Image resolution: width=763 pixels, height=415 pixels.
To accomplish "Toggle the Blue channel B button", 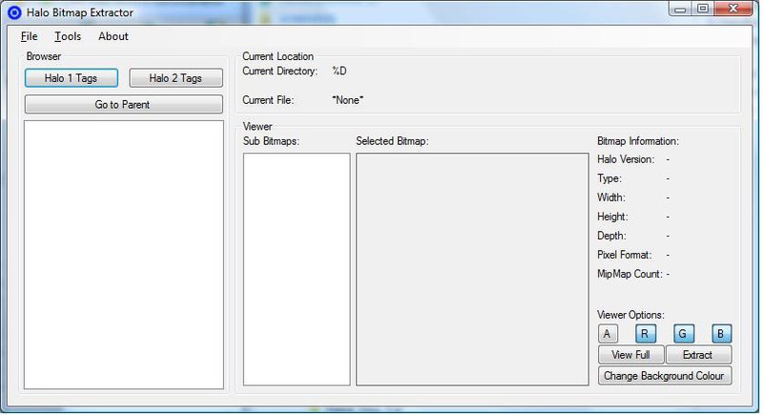I will [721, 334].
